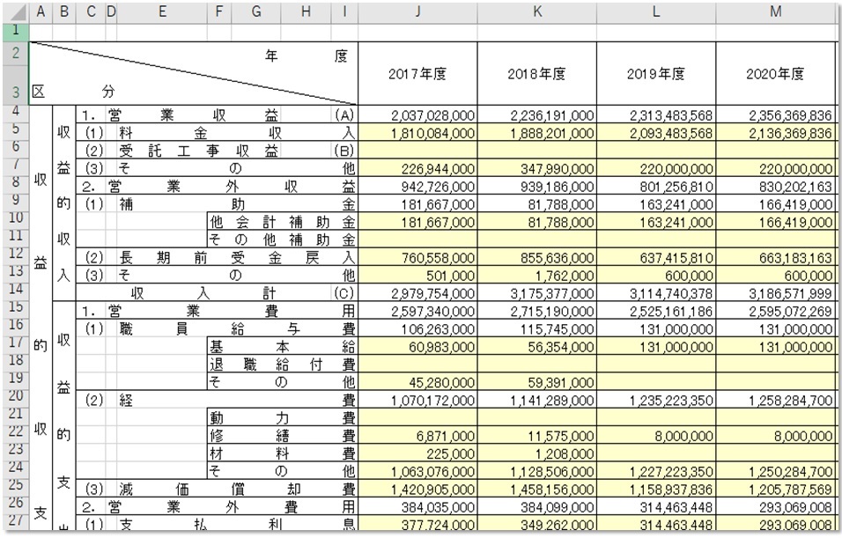Select the 他会計補助金 label cell
Screen dimensions: 842x538
(x=283, y=222)
